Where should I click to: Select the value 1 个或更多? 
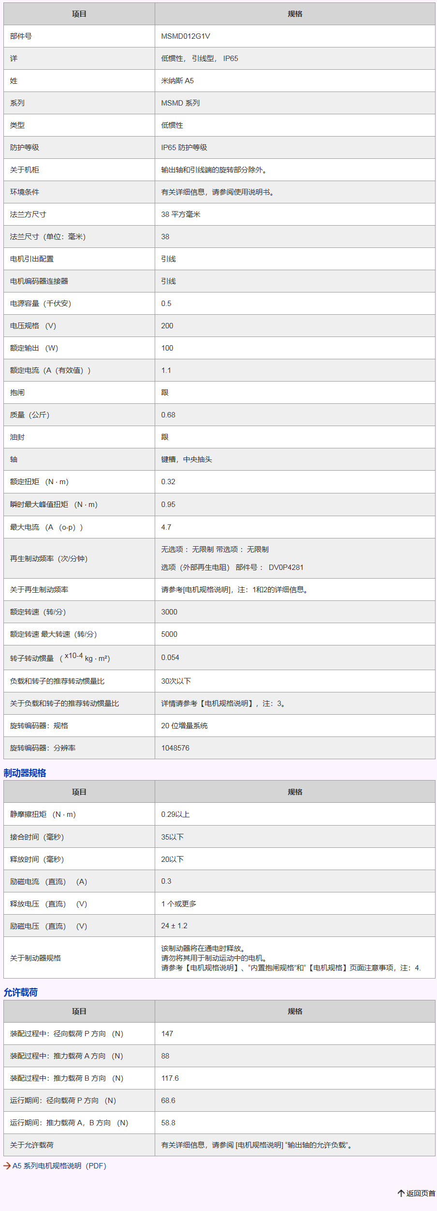(x=179, y=904)
